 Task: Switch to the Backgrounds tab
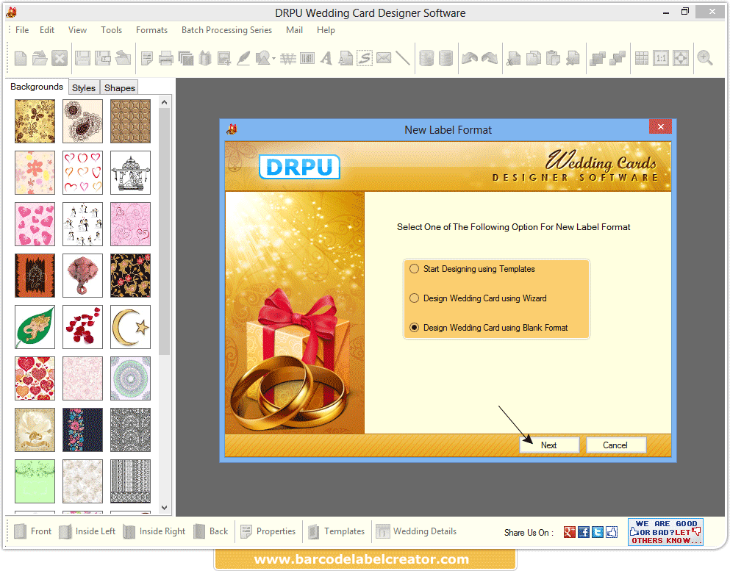(x=37, y=87)
